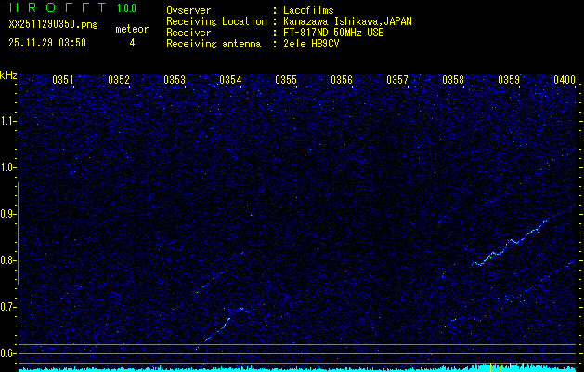Click the kHz axis unit label
Image resolution: width=584 pixels, height=372 pixels.
click(8, 75)
